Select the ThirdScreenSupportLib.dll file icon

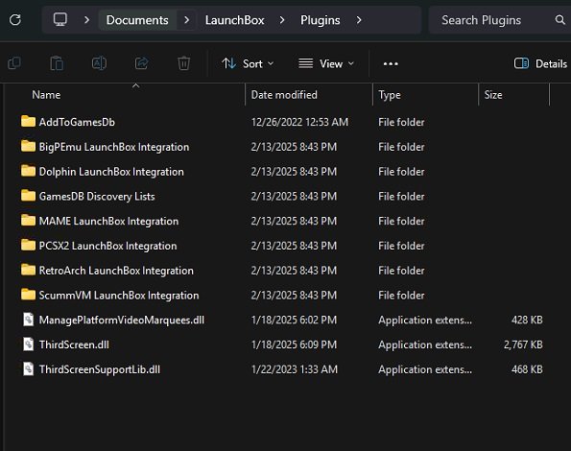(29, 369)
